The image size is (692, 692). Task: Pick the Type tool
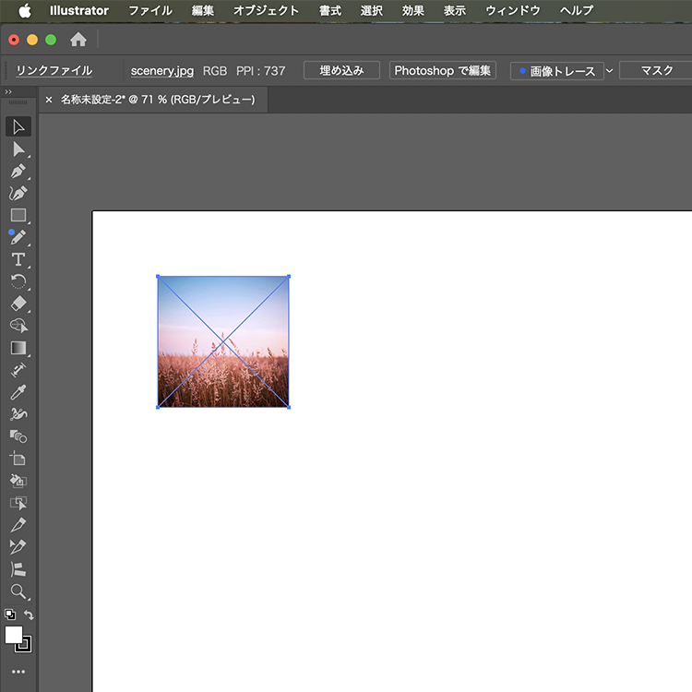click(x=18, y=259)
